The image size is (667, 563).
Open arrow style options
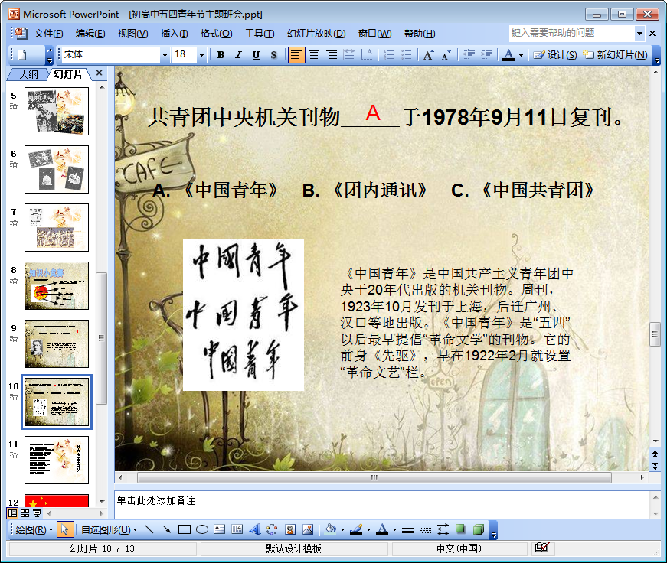coord(443,529)
